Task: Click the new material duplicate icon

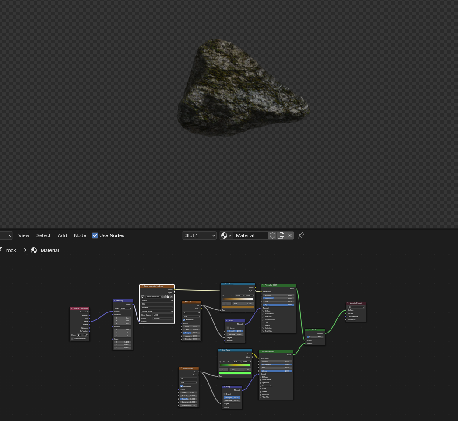Action: (x=281, y=235)
